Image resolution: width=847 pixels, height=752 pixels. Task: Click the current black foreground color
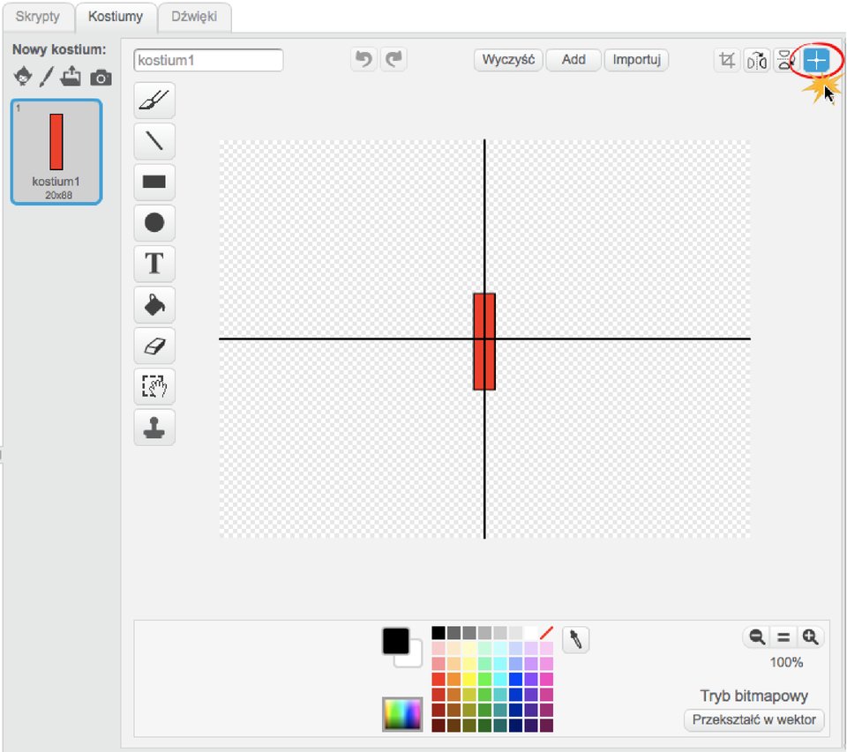click(x=396, y=641)
